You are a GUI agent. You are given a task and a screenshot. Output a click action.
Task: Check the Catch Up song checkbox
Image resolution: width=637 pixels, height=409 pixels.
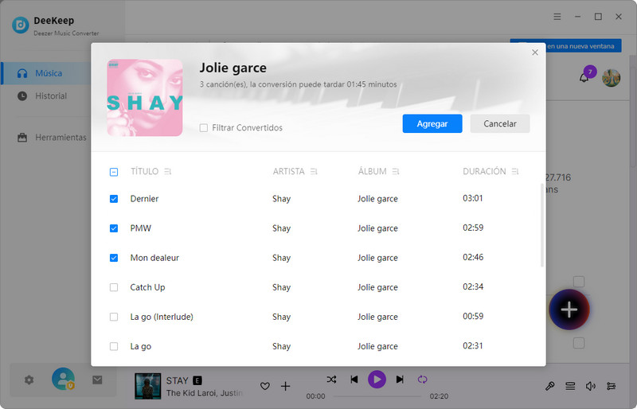click(x=114, y=287)
